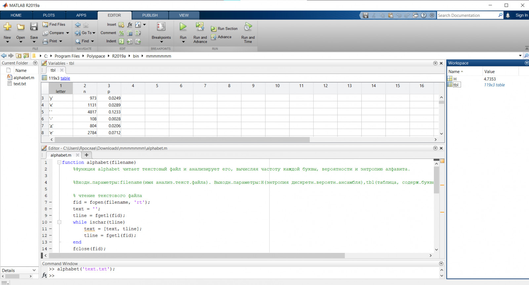Close the tbl variable tab
This screenshot has height=285, width=529.
point(62,70)
